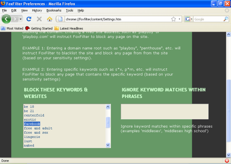Minimize the Firefox window
Viewport: 231px width, 164px height.
pyautogui.click(x=214, y=3)
